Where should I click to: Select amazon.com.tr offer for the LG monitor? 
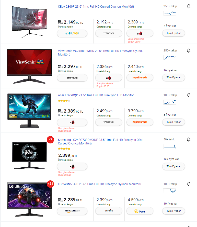click(72, 211)
